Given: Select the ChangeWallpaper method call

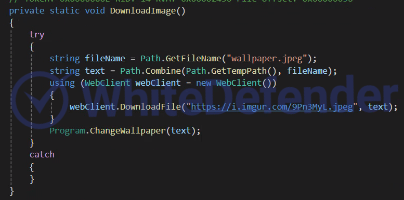Looking at the screenshot, I should pos(128,130).
